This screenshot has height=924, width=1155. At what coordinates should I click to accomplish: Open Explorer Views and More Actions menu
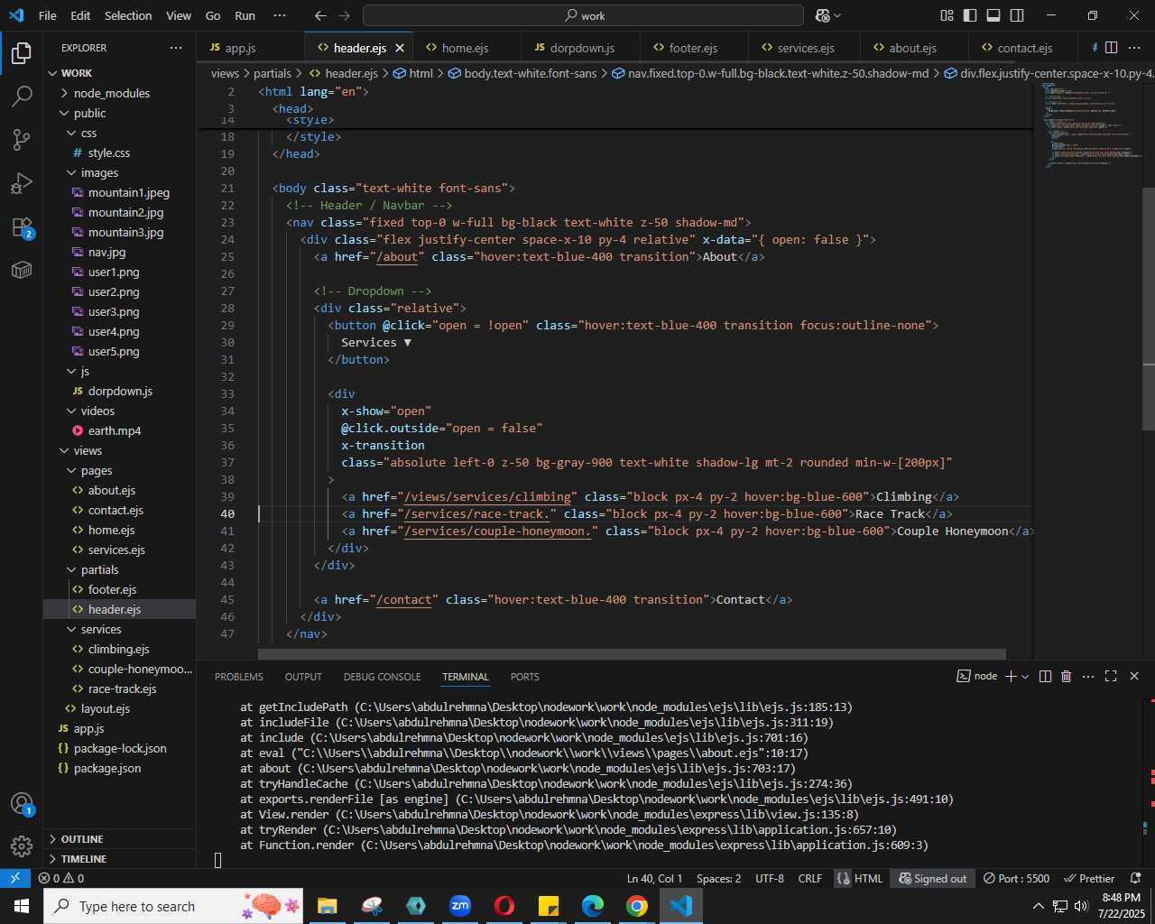coord(175,48)
